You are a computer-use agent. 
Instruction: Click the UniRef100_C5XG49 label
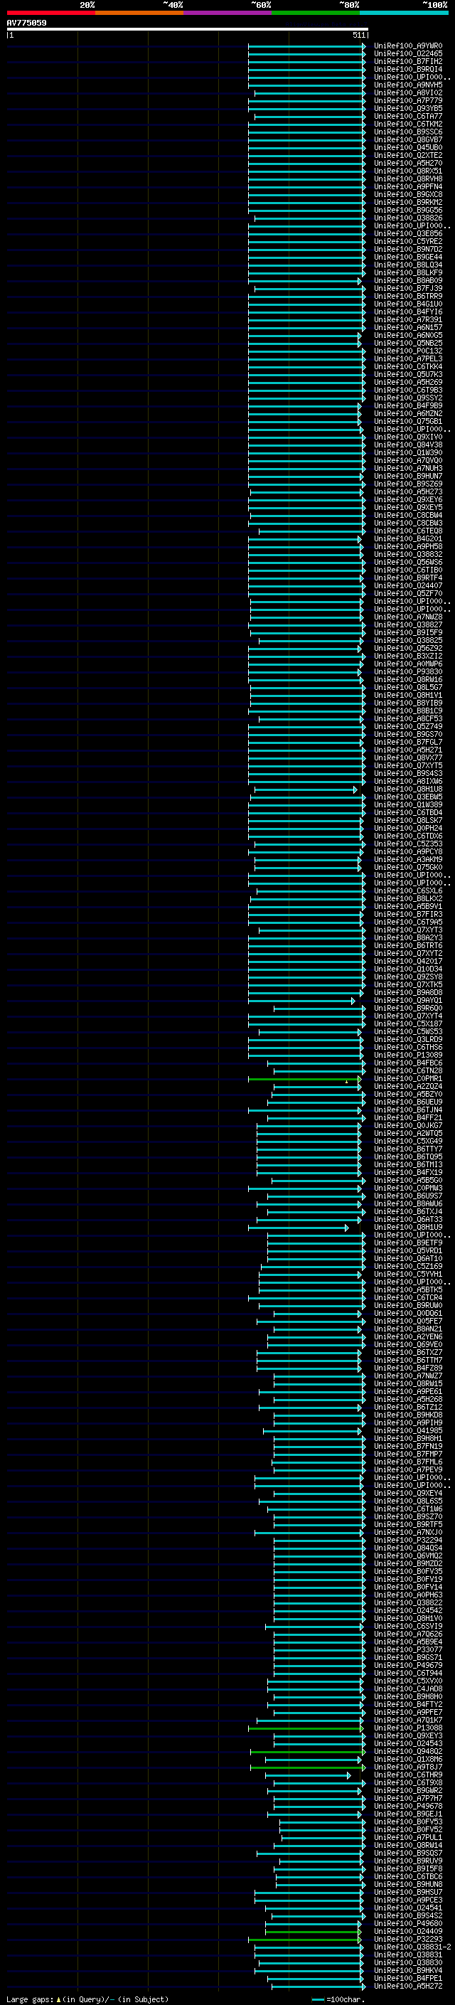pos(407,1141)
